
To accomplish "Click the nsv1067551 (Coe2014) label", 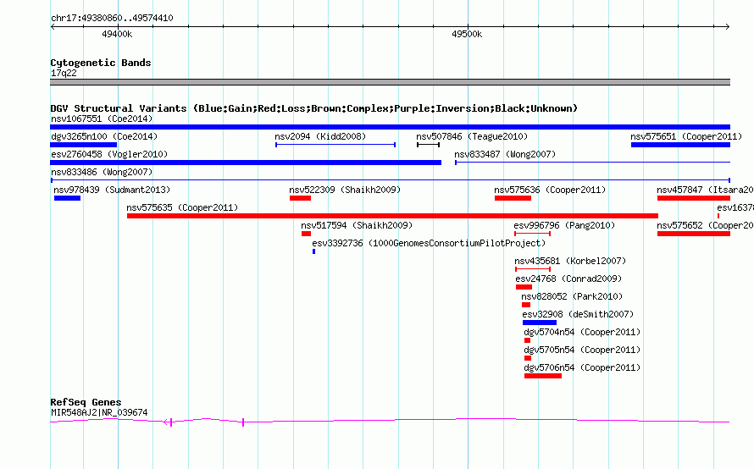I will [x=102, y=119].
